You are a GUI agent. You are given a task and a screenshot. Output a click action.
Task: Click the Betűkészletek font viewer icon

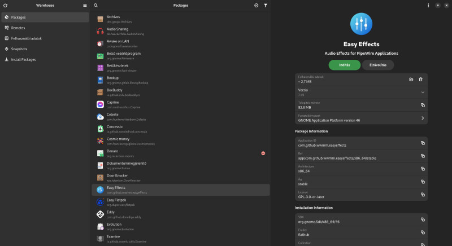[x=100, y=68]
